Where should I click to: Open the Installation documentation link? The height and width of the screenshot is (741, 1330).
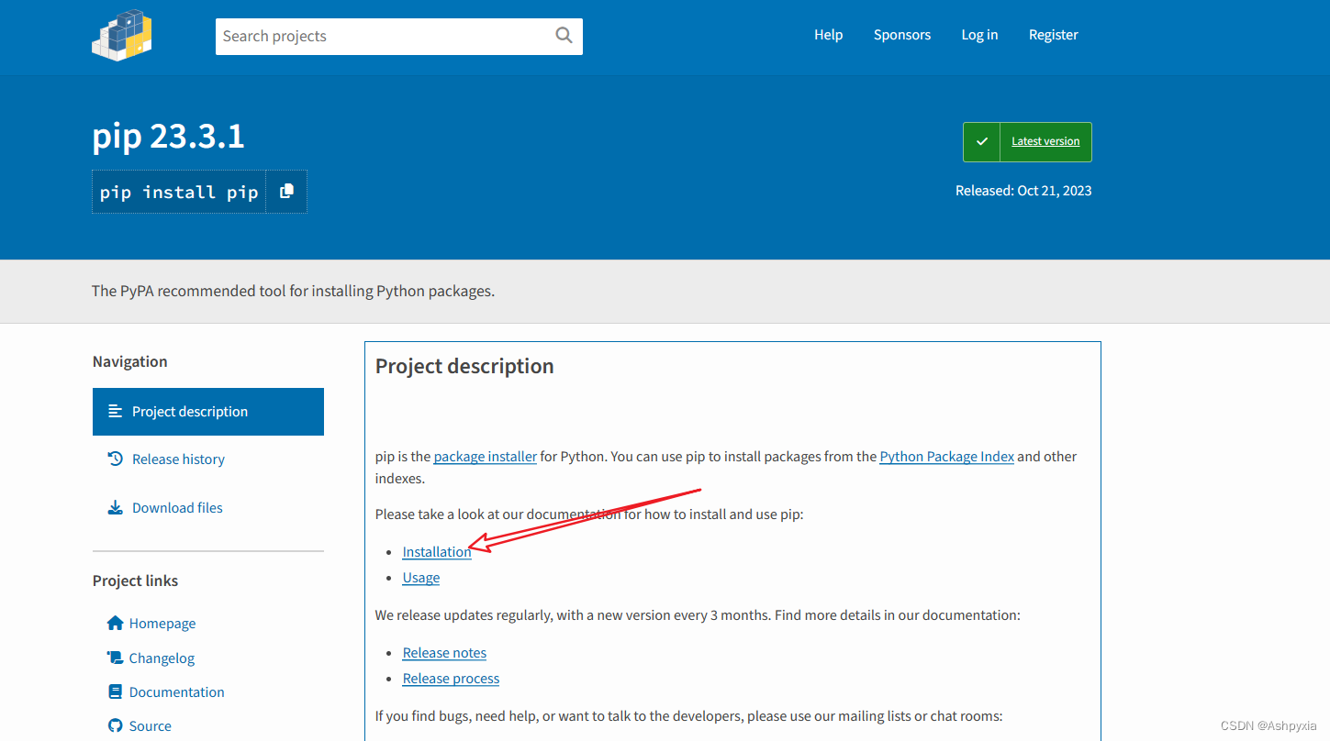pos(437,551)
